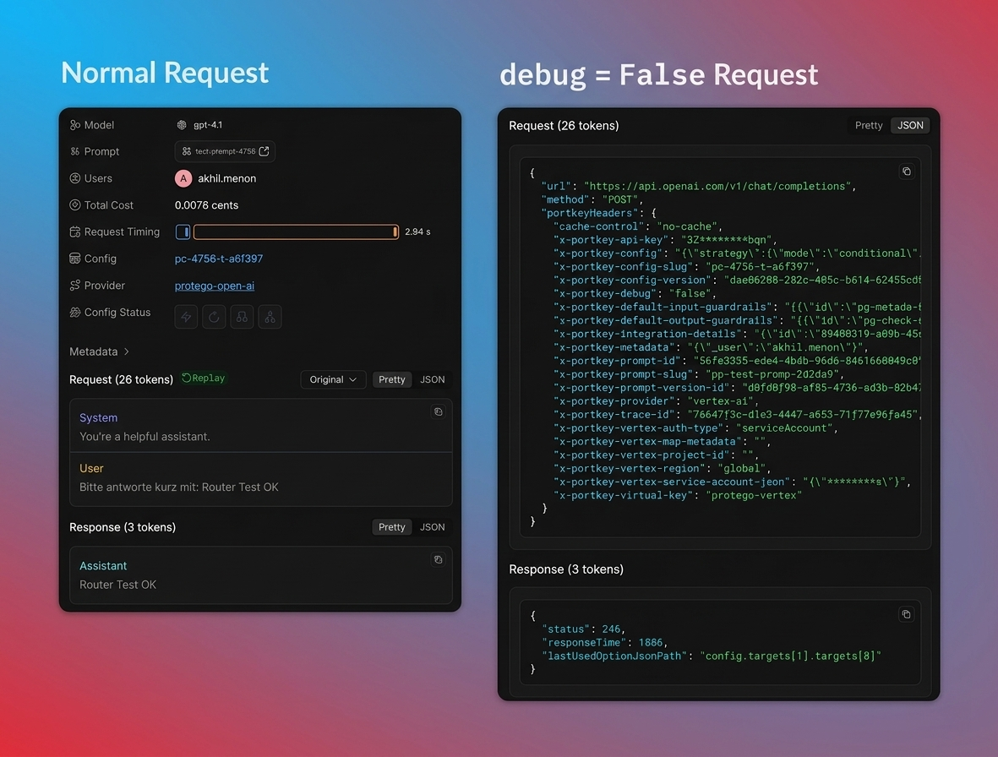Copy the Assistant response in Normal Request
Image resolution: width=998 pixels, height=757 pixels.
438,560
